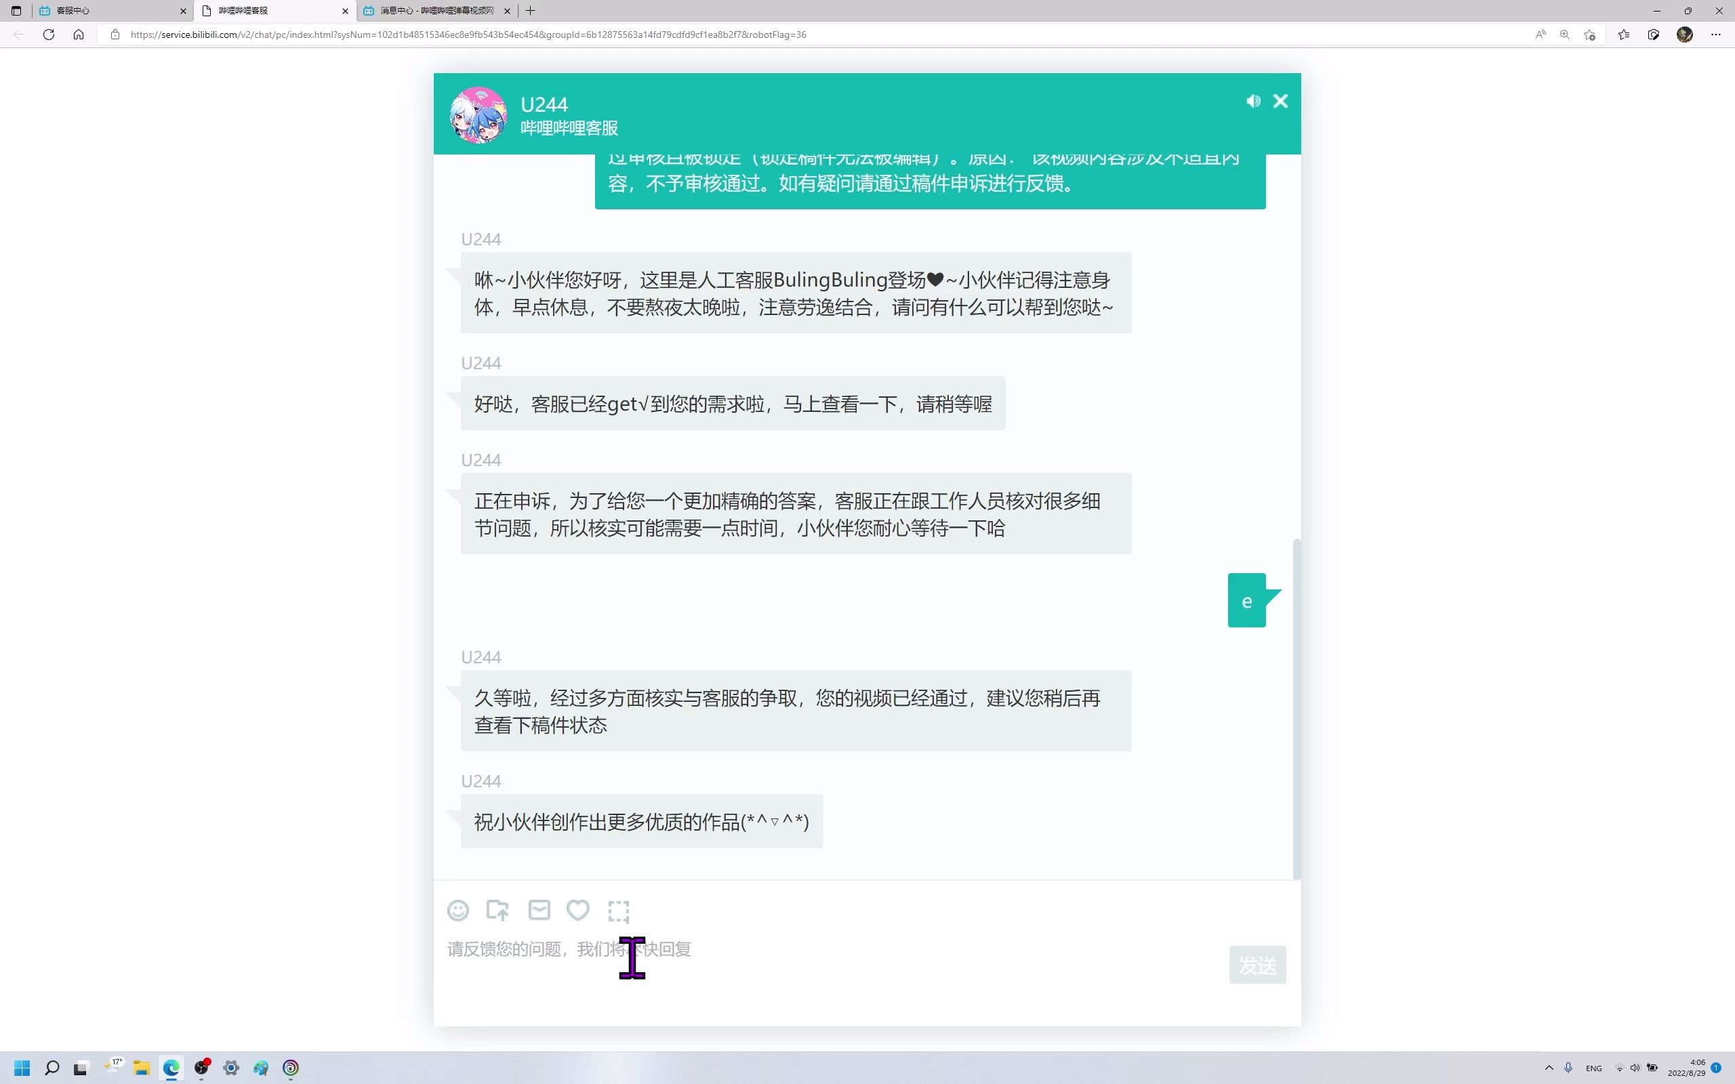Open the Settings gear app on taskbar
Screen dimensions: 1735x1084
coord(231,1068)
